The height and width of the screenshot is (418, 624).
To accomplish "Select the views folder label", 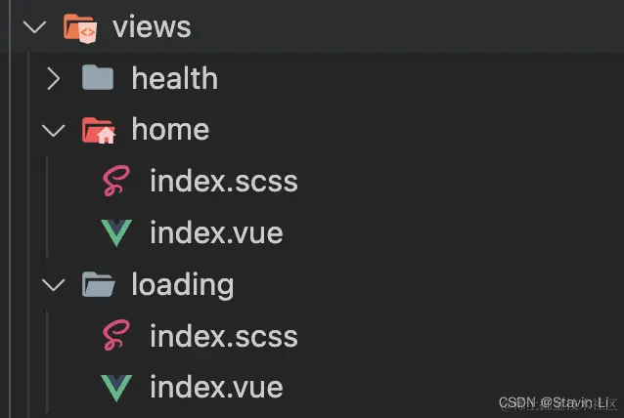I will point(152,27).
